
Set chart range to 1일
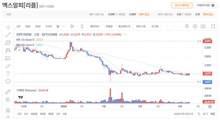coord(65,114)
